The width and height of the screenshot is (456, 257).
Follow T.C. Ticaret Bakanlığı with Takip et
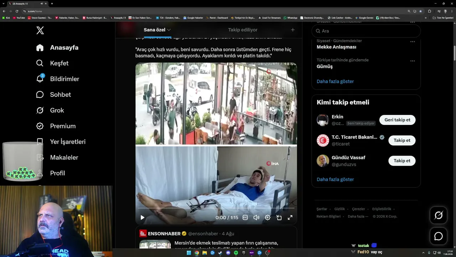[402, 140]
